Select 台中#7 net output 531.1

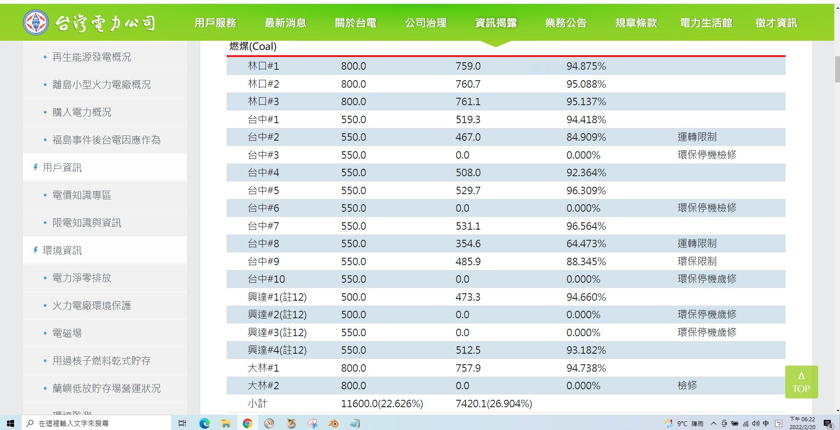tap(468, 226)
